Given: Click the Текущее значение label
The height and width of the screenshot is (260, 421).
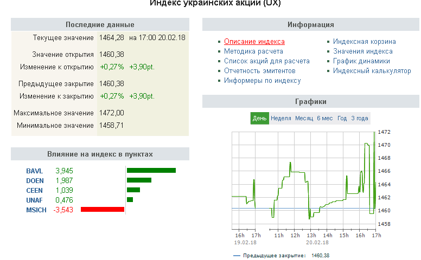Looking at the screenshot, I should [63, 37].
